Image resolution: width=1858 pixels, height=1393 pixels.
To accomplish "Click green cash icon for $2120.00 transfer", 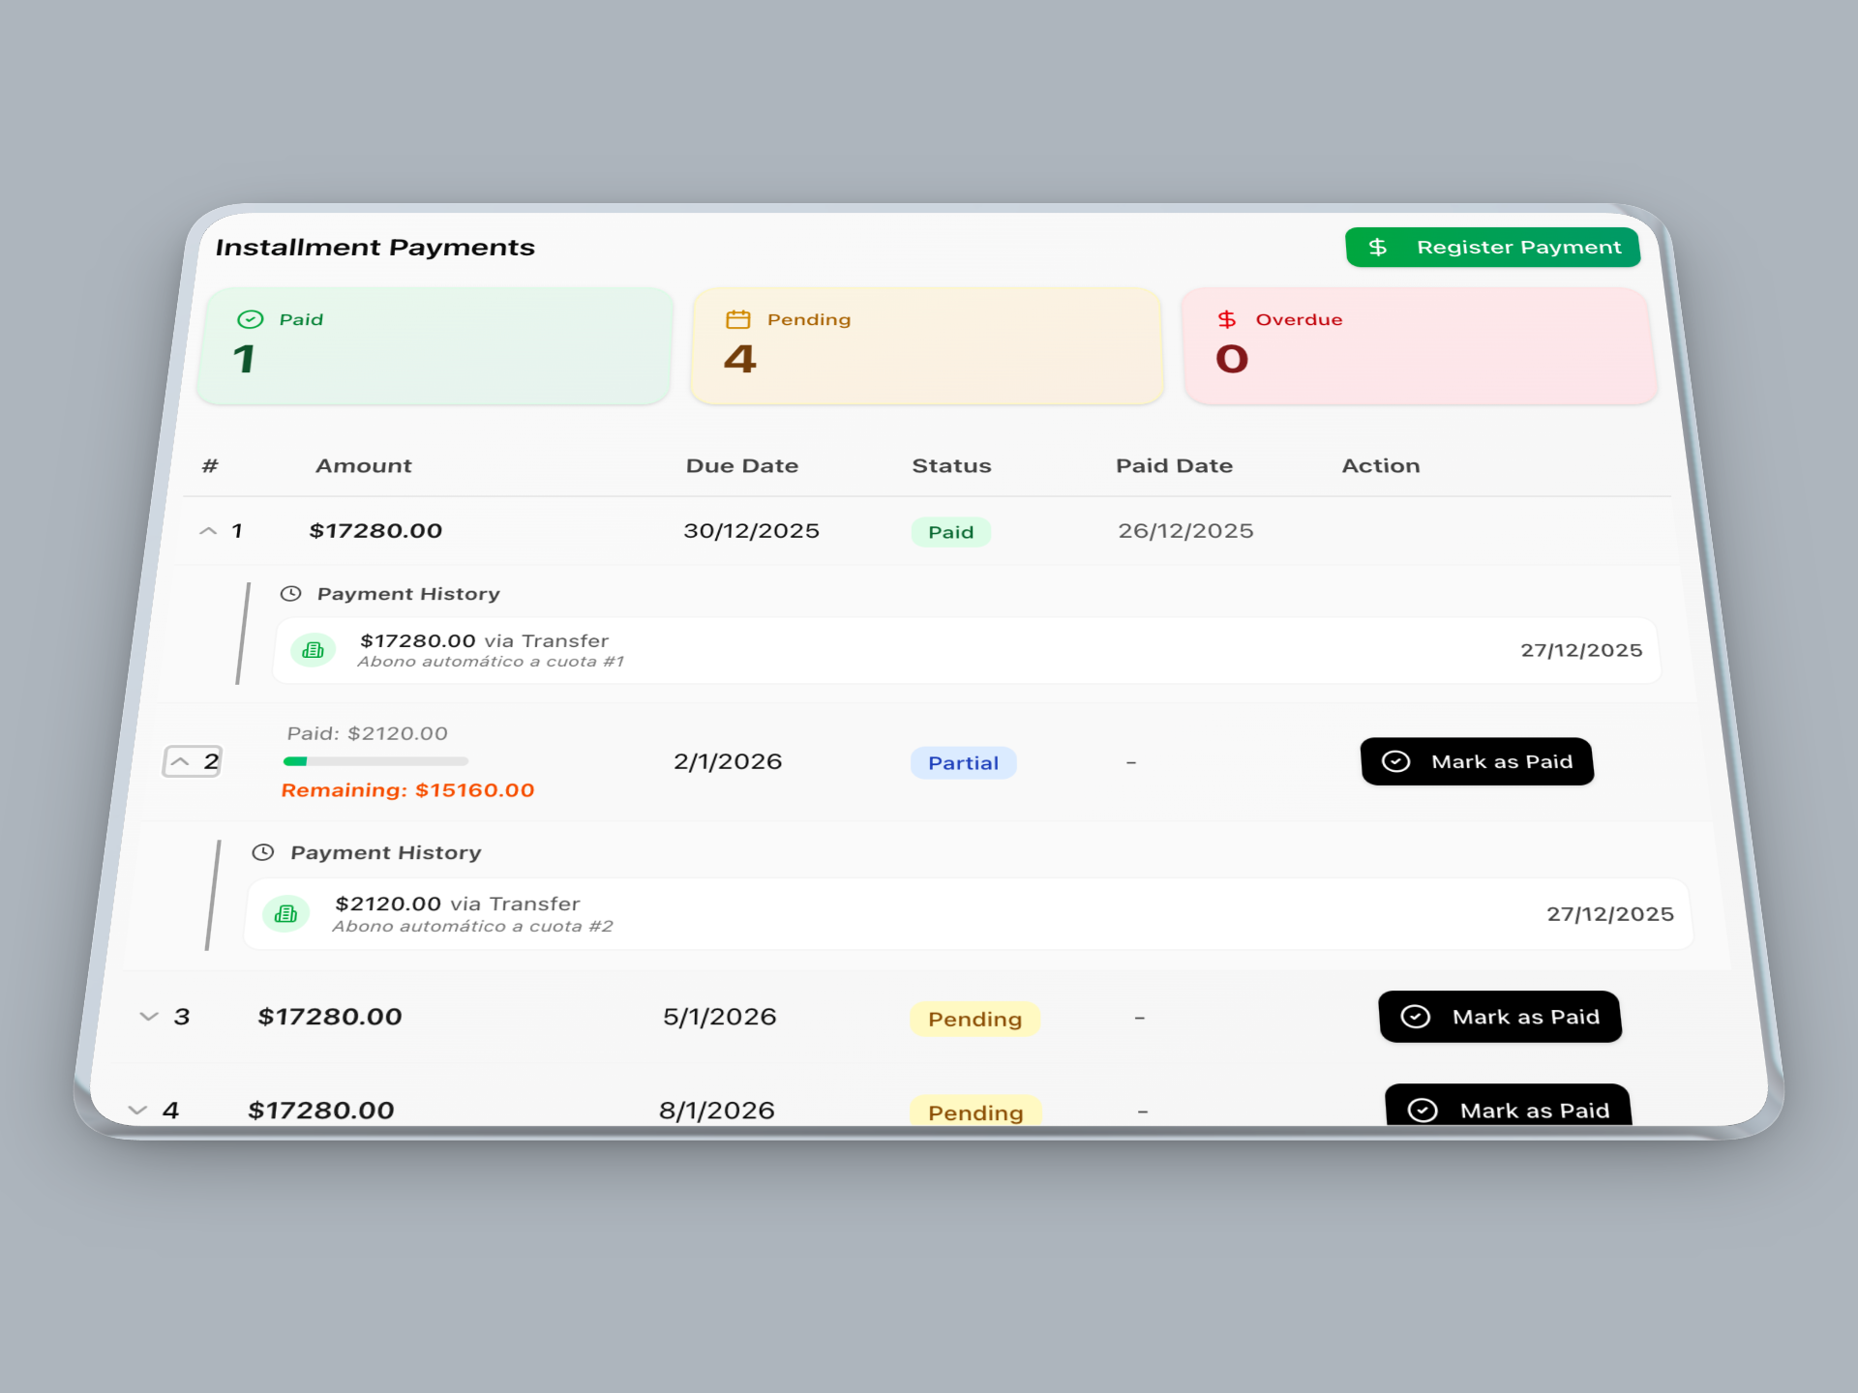I will click(x=286, y=914).
